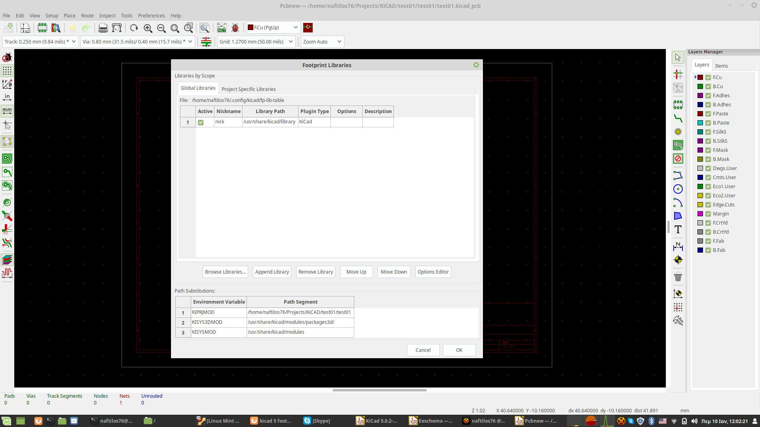760x427 pixels.
Task: Open the Grid size dropdown
Action: [x=256, y=42]
